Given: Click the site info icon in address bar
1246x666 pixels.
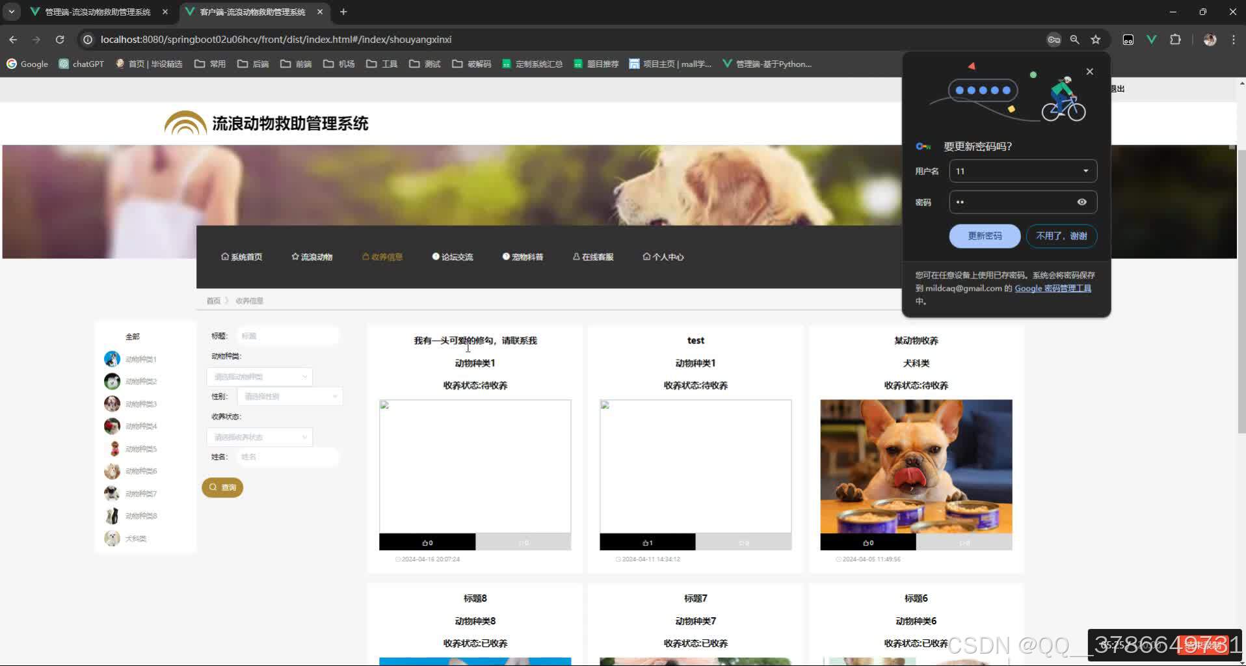Looking at the screenshot, I should click(88, 40).
